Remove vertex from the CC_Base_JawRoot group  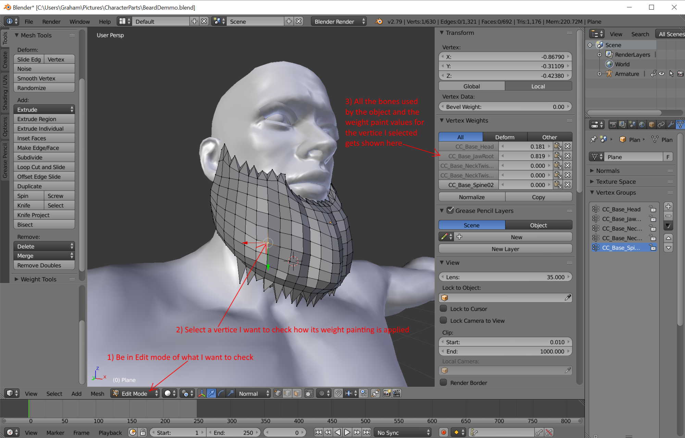(x=568, y=156)
